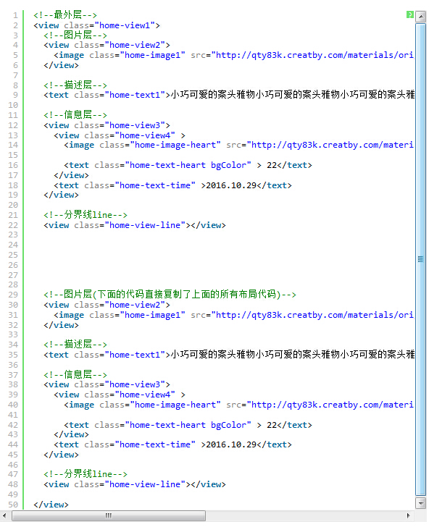This screenshot has width=429, height=527.
Task: Click the second home-image-heart image line
Action: [238, 405]
